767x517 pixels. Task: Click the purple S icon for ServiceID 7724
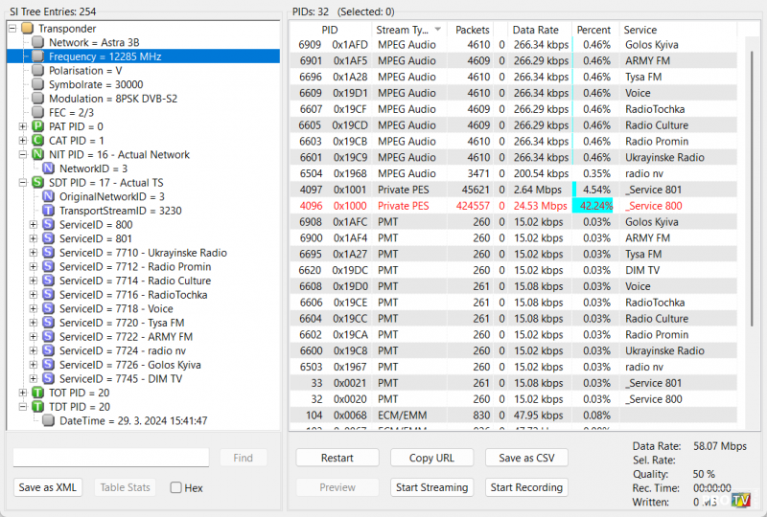(49, 350)
